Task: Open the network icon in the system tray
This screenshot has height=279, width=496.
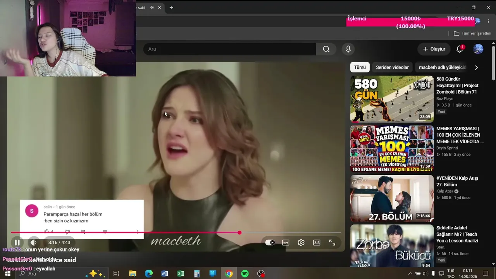Action: coord(441,274)
